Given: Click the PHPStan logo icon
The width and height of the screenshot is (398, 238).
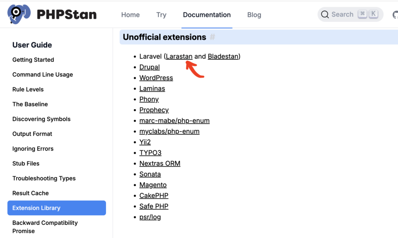Looking at the screenshot, I should (x=18, y=14).
